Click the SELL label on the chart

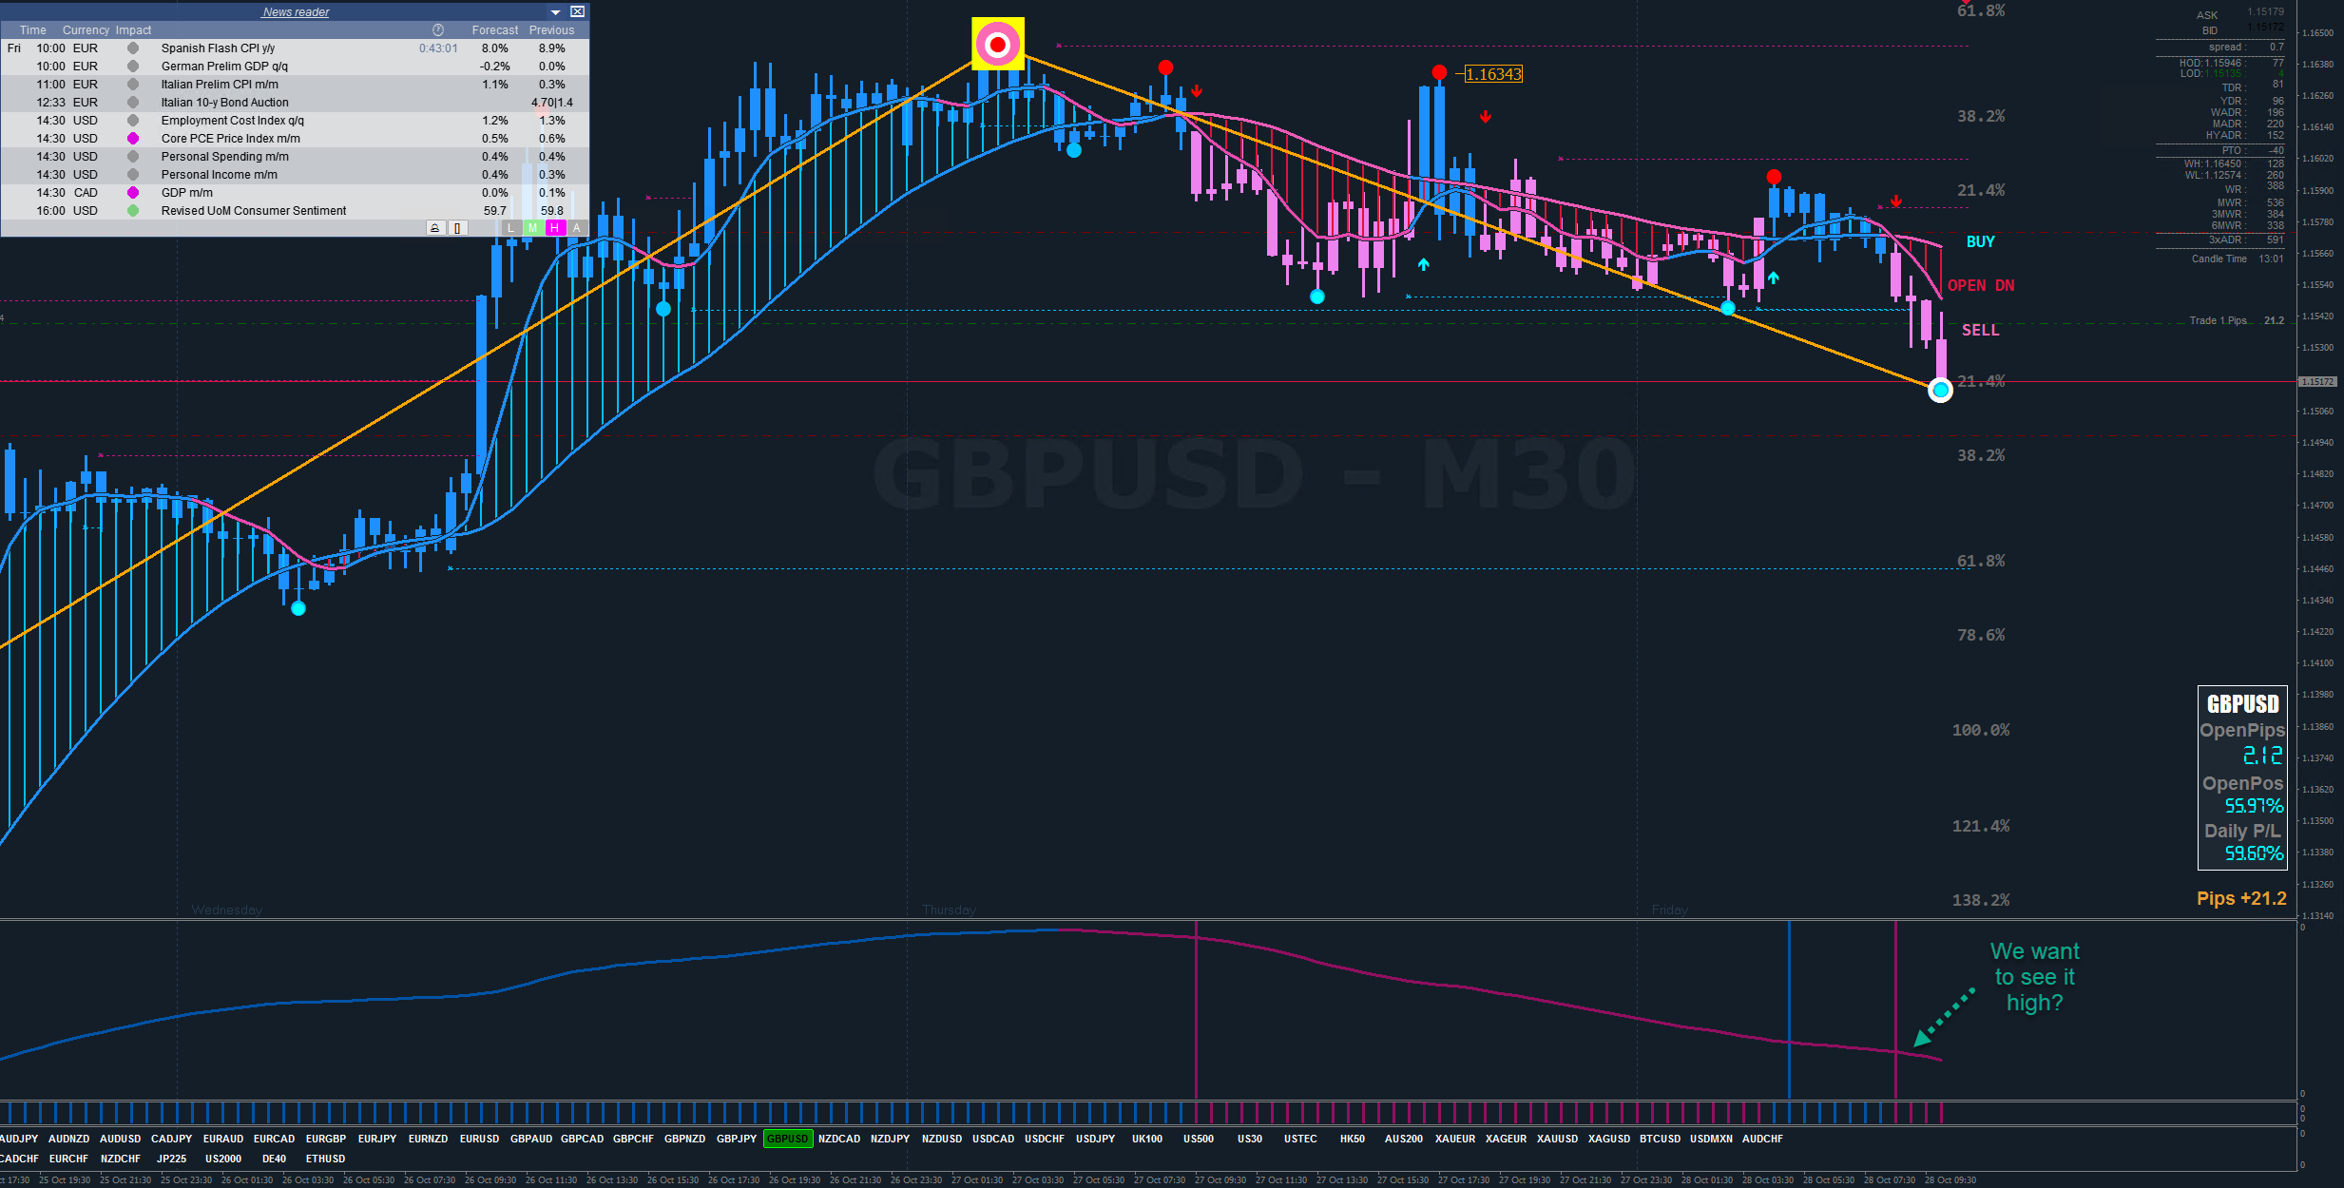(1980, 330)
